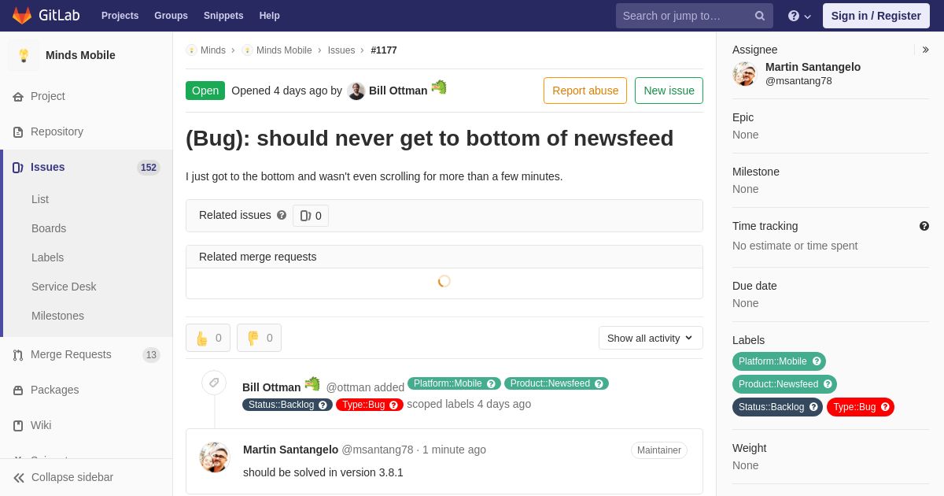The image size is (944, 496).
Task: Select the Issues List sidebar item
Action: 40,199
